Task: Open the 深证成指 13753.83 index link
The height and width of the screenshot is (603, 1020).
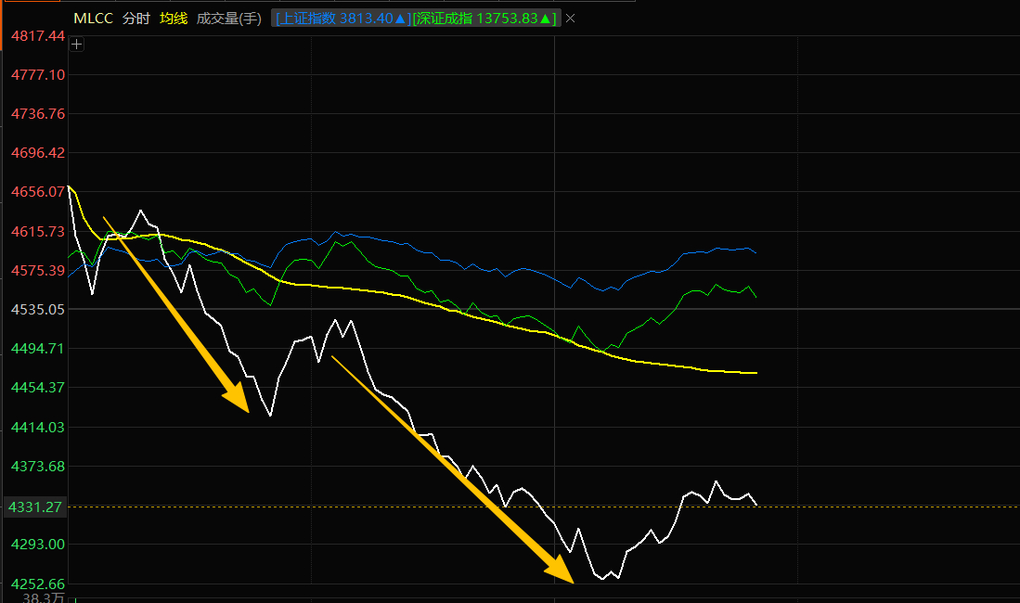Action: (485, 19)
